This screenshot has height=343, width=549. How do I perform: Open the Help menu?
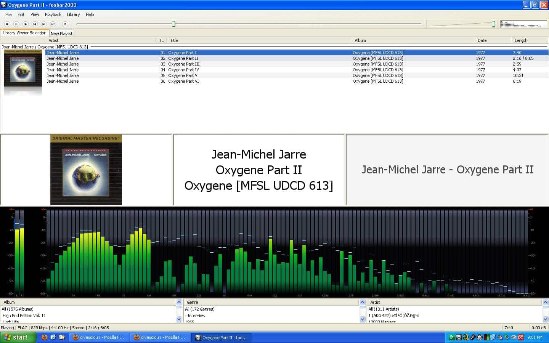(x=90, y=14)
